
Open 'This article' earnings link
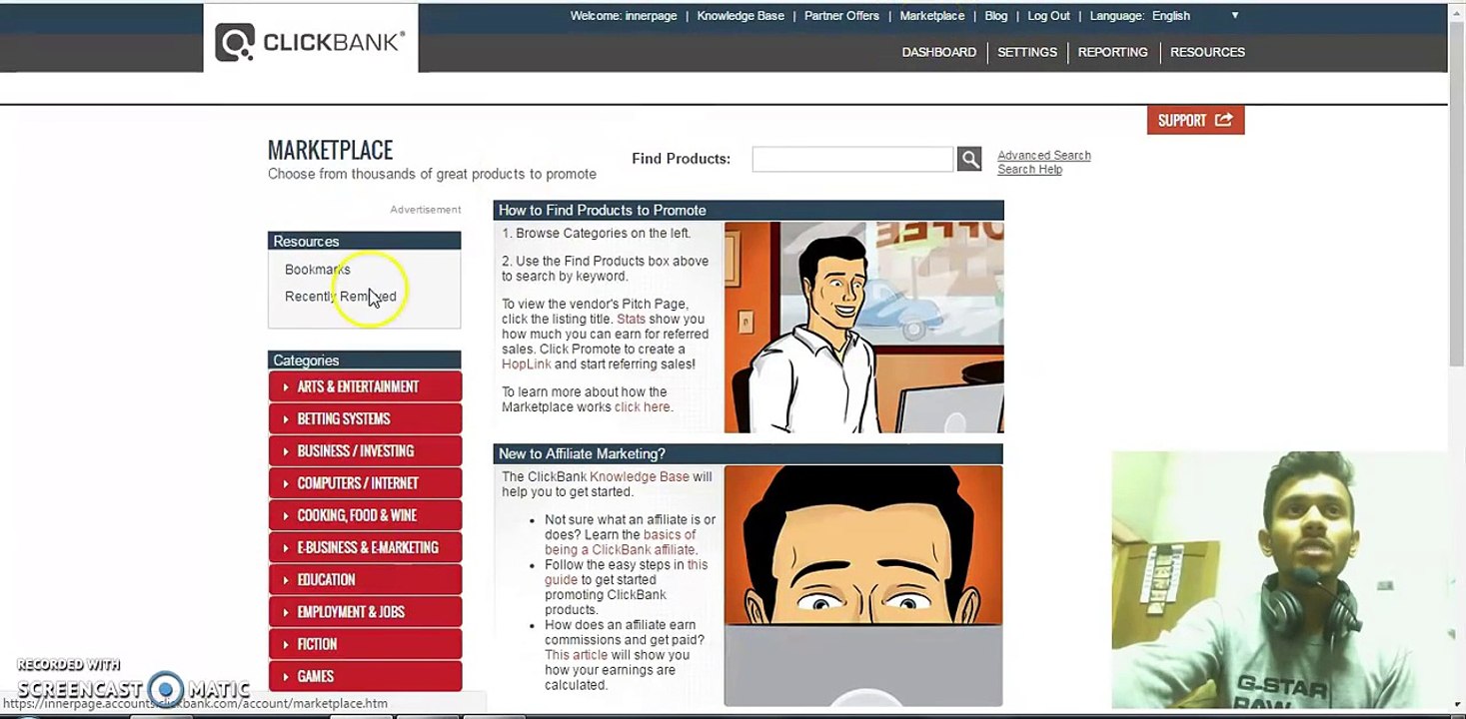click(576, 655)
